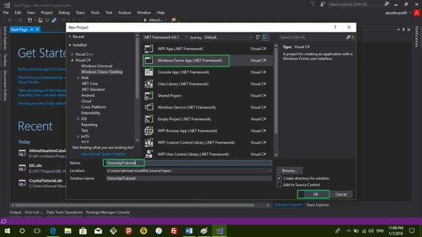The image size is (422, 237).
Task: Click the Solution name field
Action: click(x=189, y=179)
